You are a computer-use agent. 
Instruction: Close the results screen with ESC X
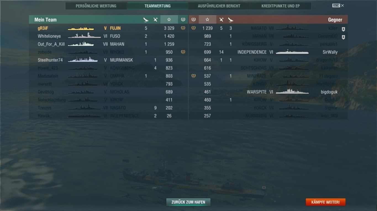[338, 6]
